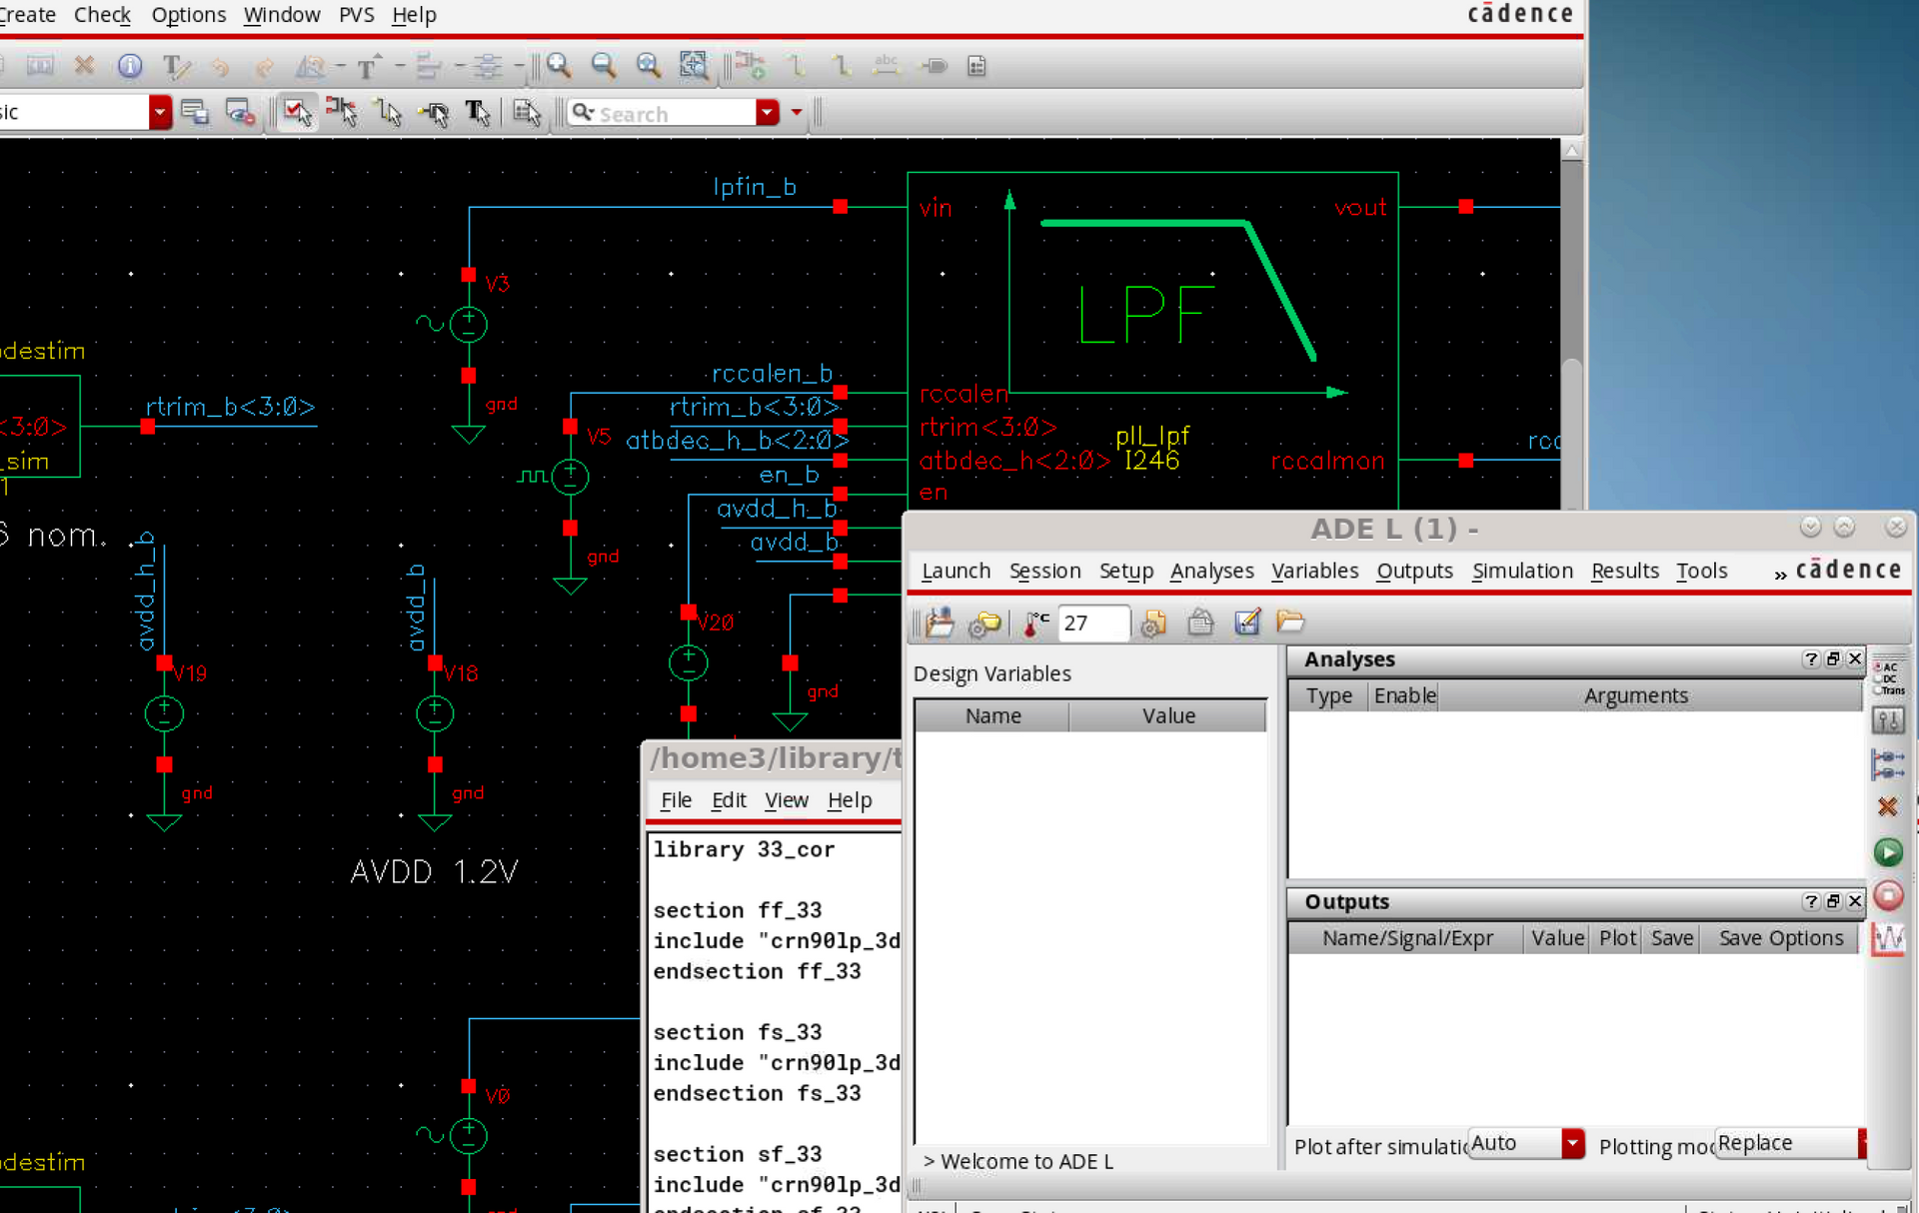Screen dimensions: 1919x1213
Task: Click the delete X icon in schematic toolbar
Action: point(85,66)
